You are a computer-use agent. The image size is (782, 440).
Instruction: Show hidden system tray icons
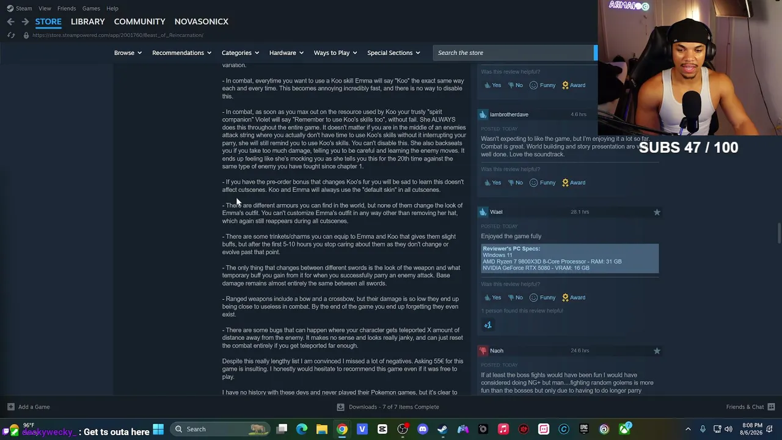point(688,429)
